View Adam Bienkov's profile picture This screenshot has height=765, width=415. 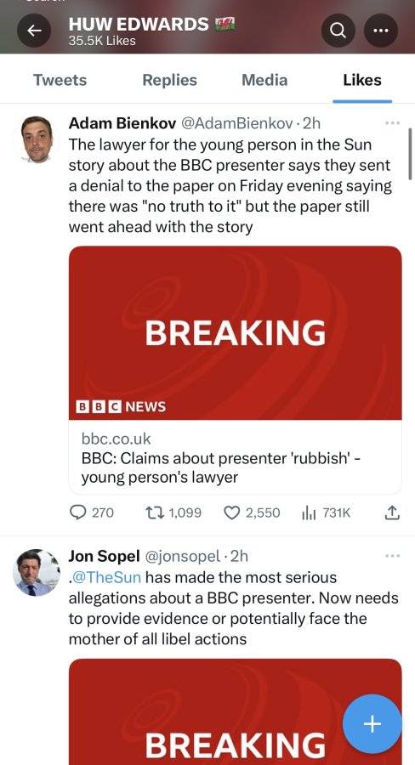pos(37,139)
